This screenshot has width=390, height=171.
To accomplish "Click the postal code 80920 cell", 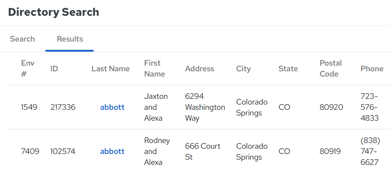I will pyautogui.click(x=331, y=107).
